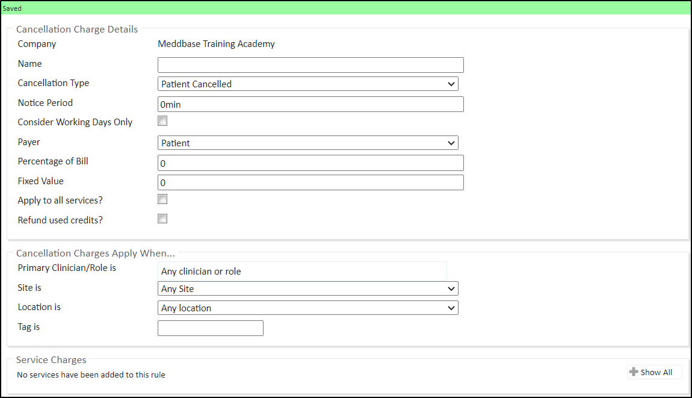Image resolution: width=692 pixels, height=398 pixels.
Task: Click the Fixed Value input box
Action: tap(310, 182)
